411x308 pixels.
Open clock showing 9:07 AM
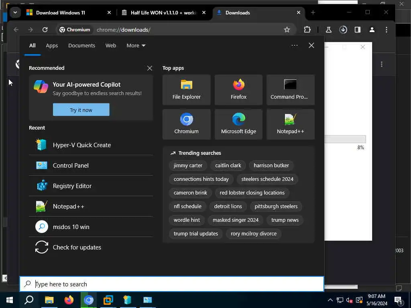(376, 300)
